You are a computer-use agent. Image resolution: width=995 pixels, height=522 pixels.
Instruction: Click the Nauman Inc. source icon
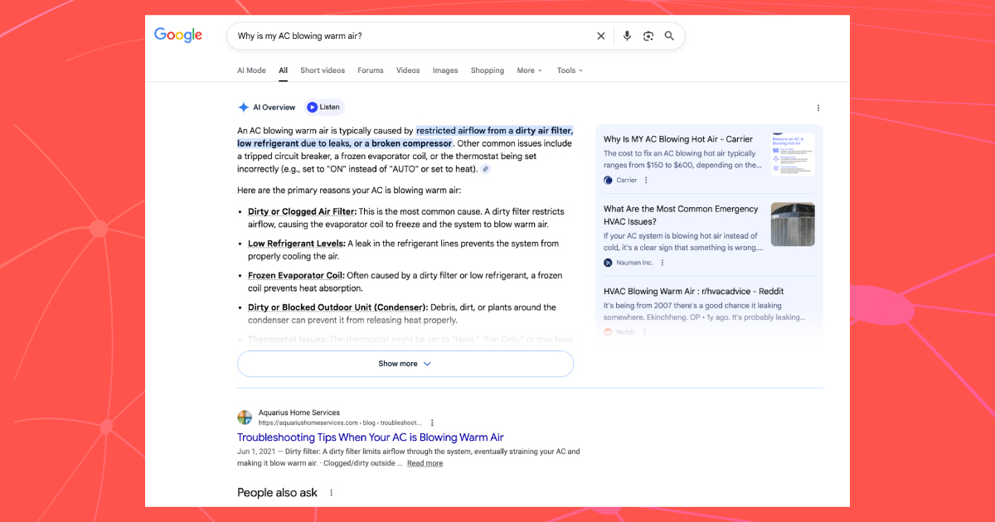[606, 263]
